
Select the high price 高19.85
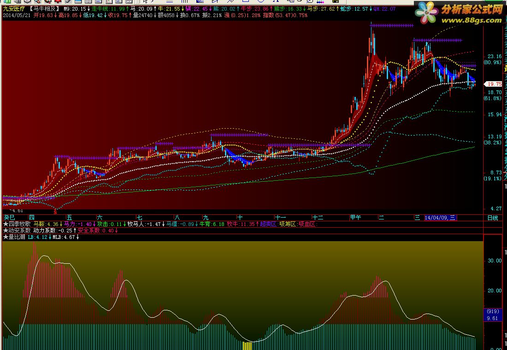pyautogui.click(x=68, y=15)
